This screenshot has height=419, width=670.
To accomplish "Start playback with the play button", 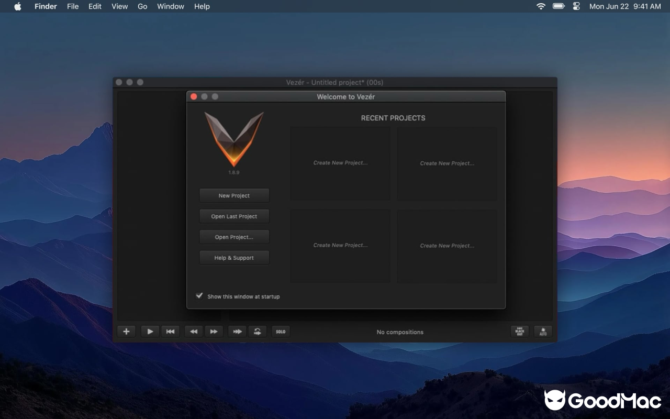I will (150, 332).
